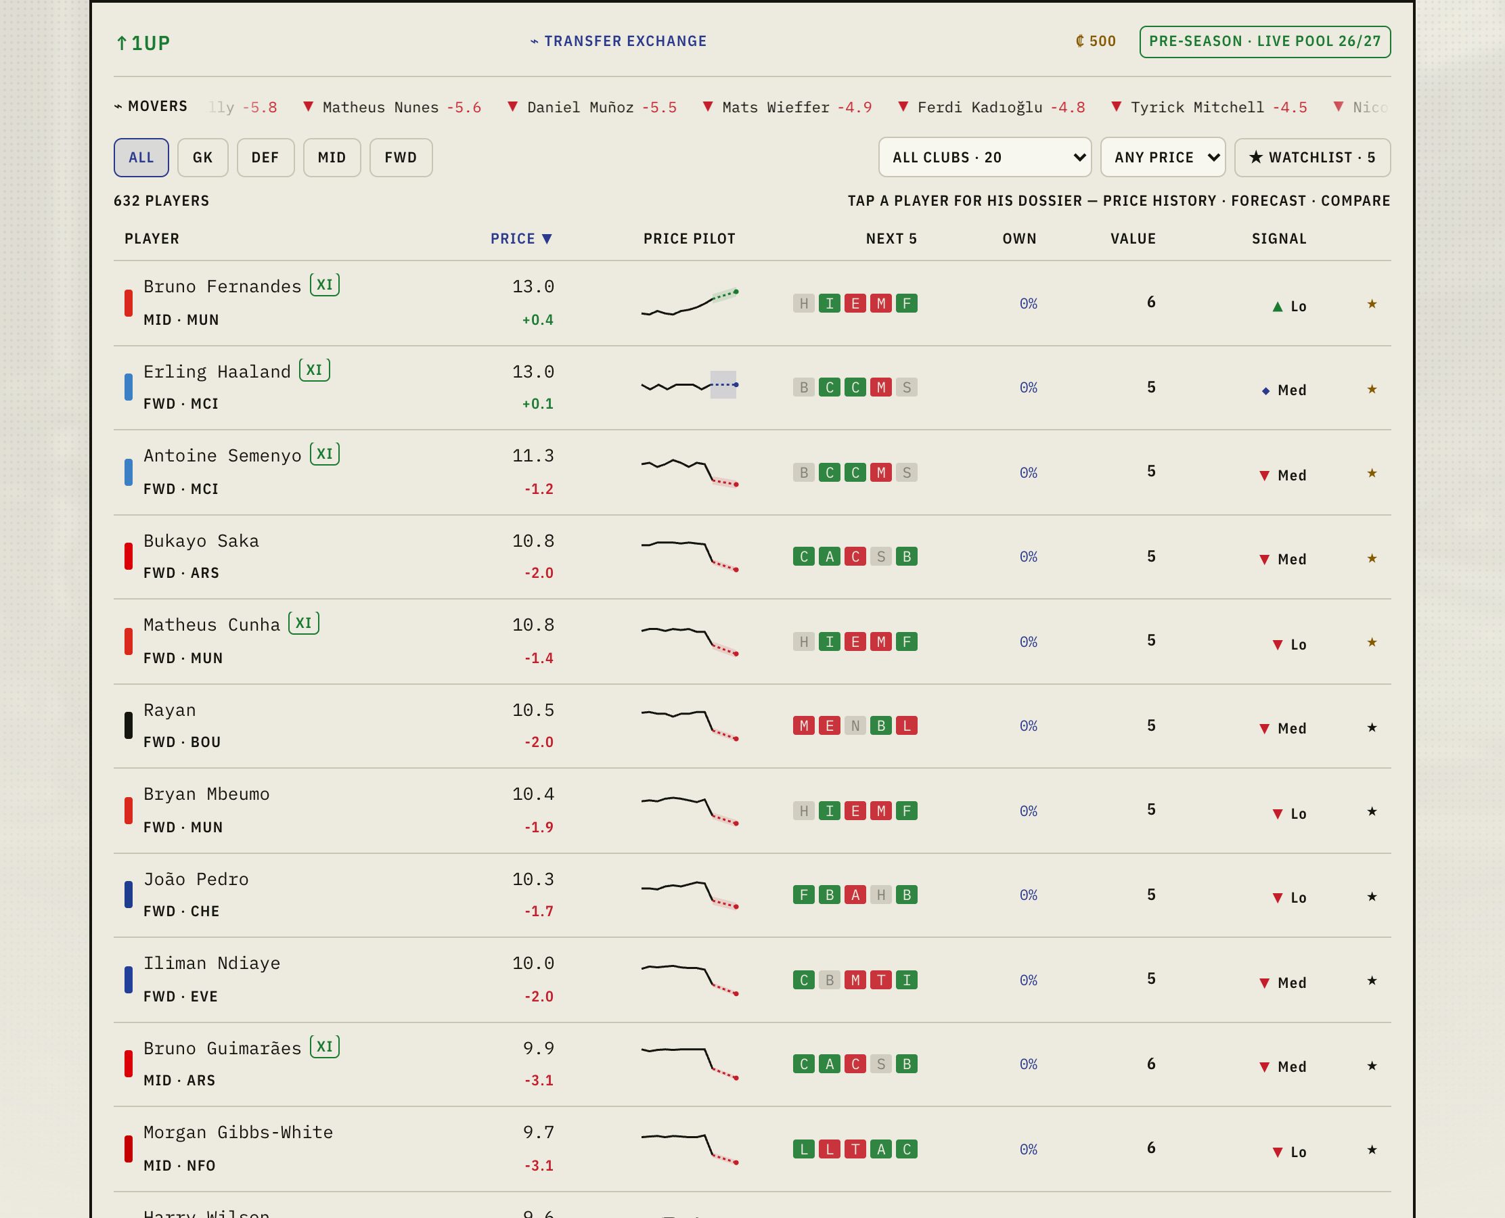Open the Transfer Exchange heading link
This screenshot has width=1505, height=1218.
tap(618, 41)
